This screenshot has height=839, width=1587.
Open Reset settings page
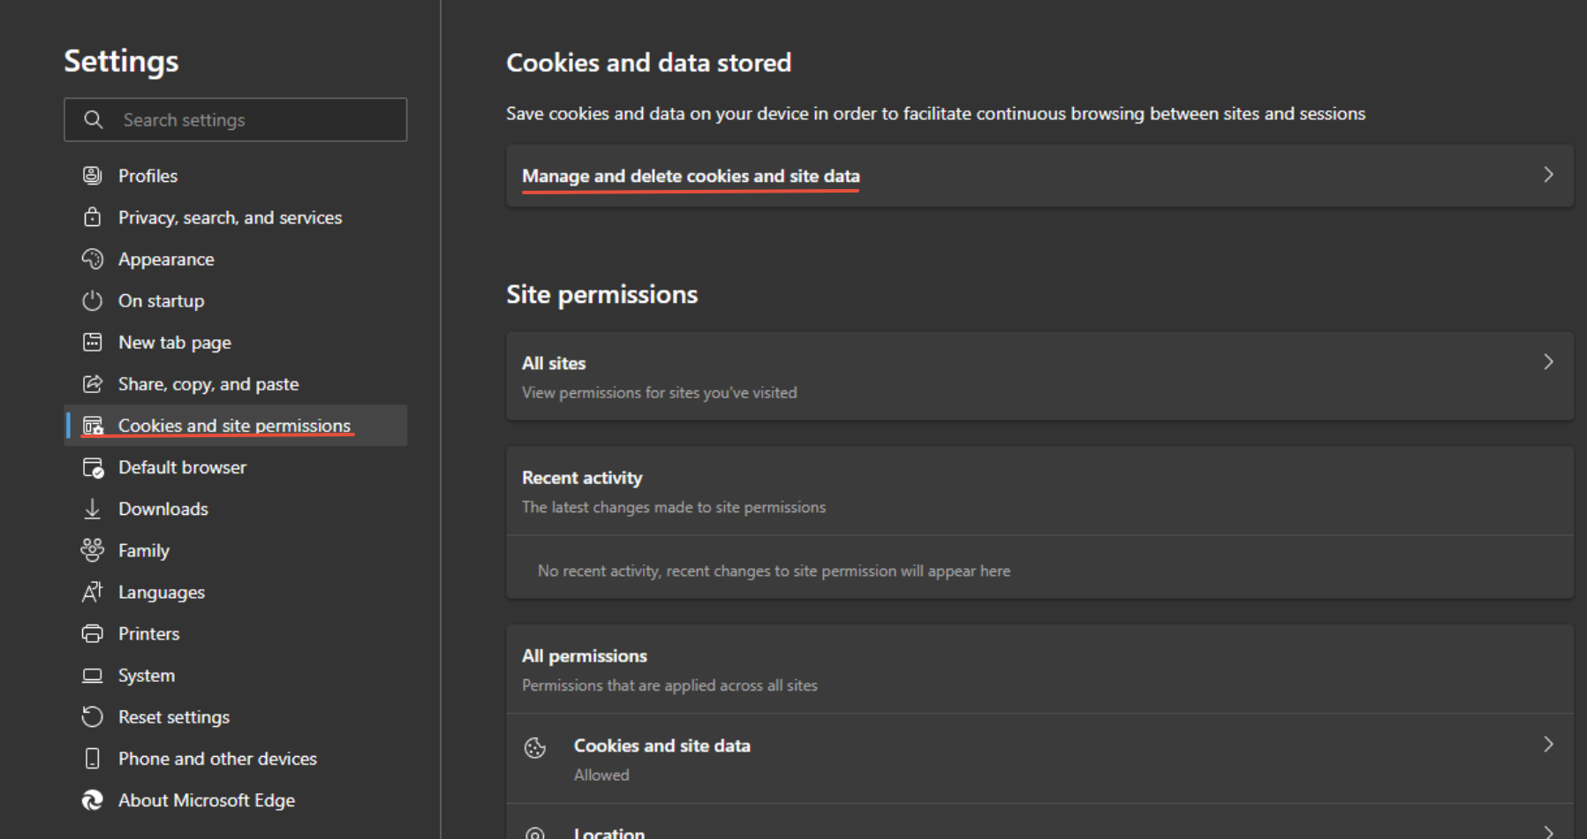(x=235, y=716)
